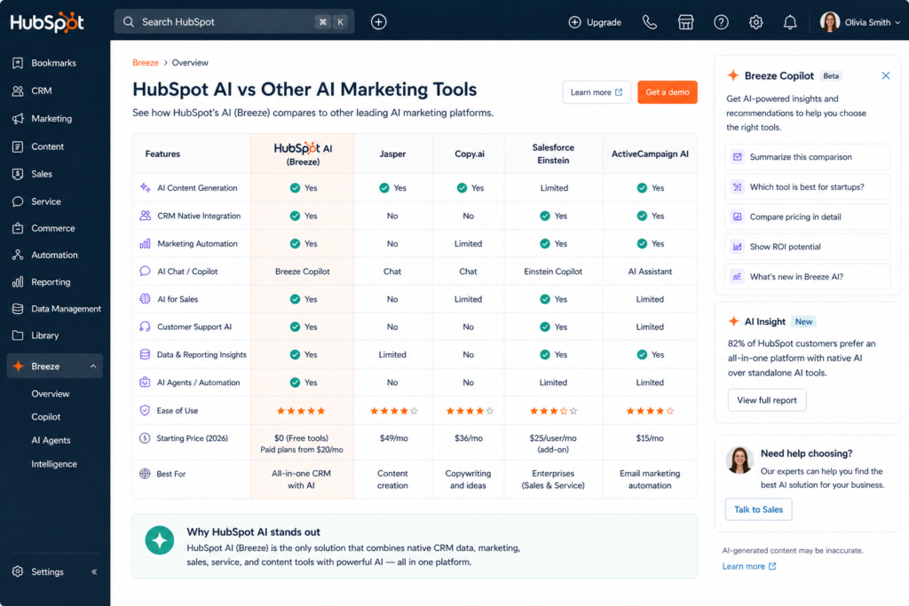Viewport: 909px width, 606px height.
Task: Click View full report button
Action: tap(767, 400)
